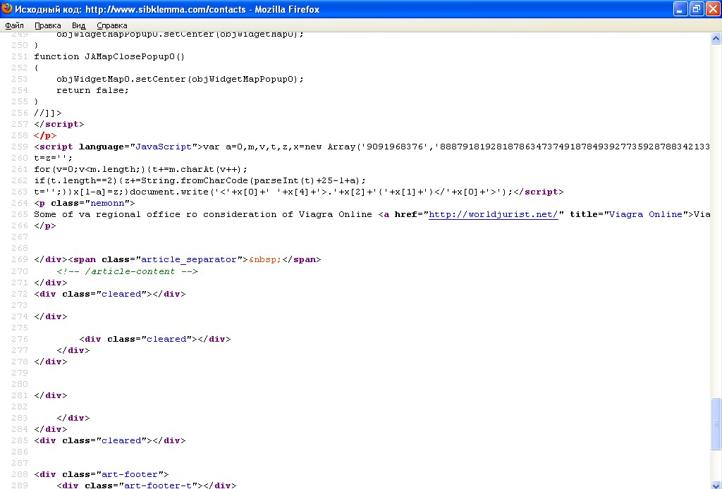
Task: Click the 't=z='';' code on line 260
Action: [x=54, y=158]
